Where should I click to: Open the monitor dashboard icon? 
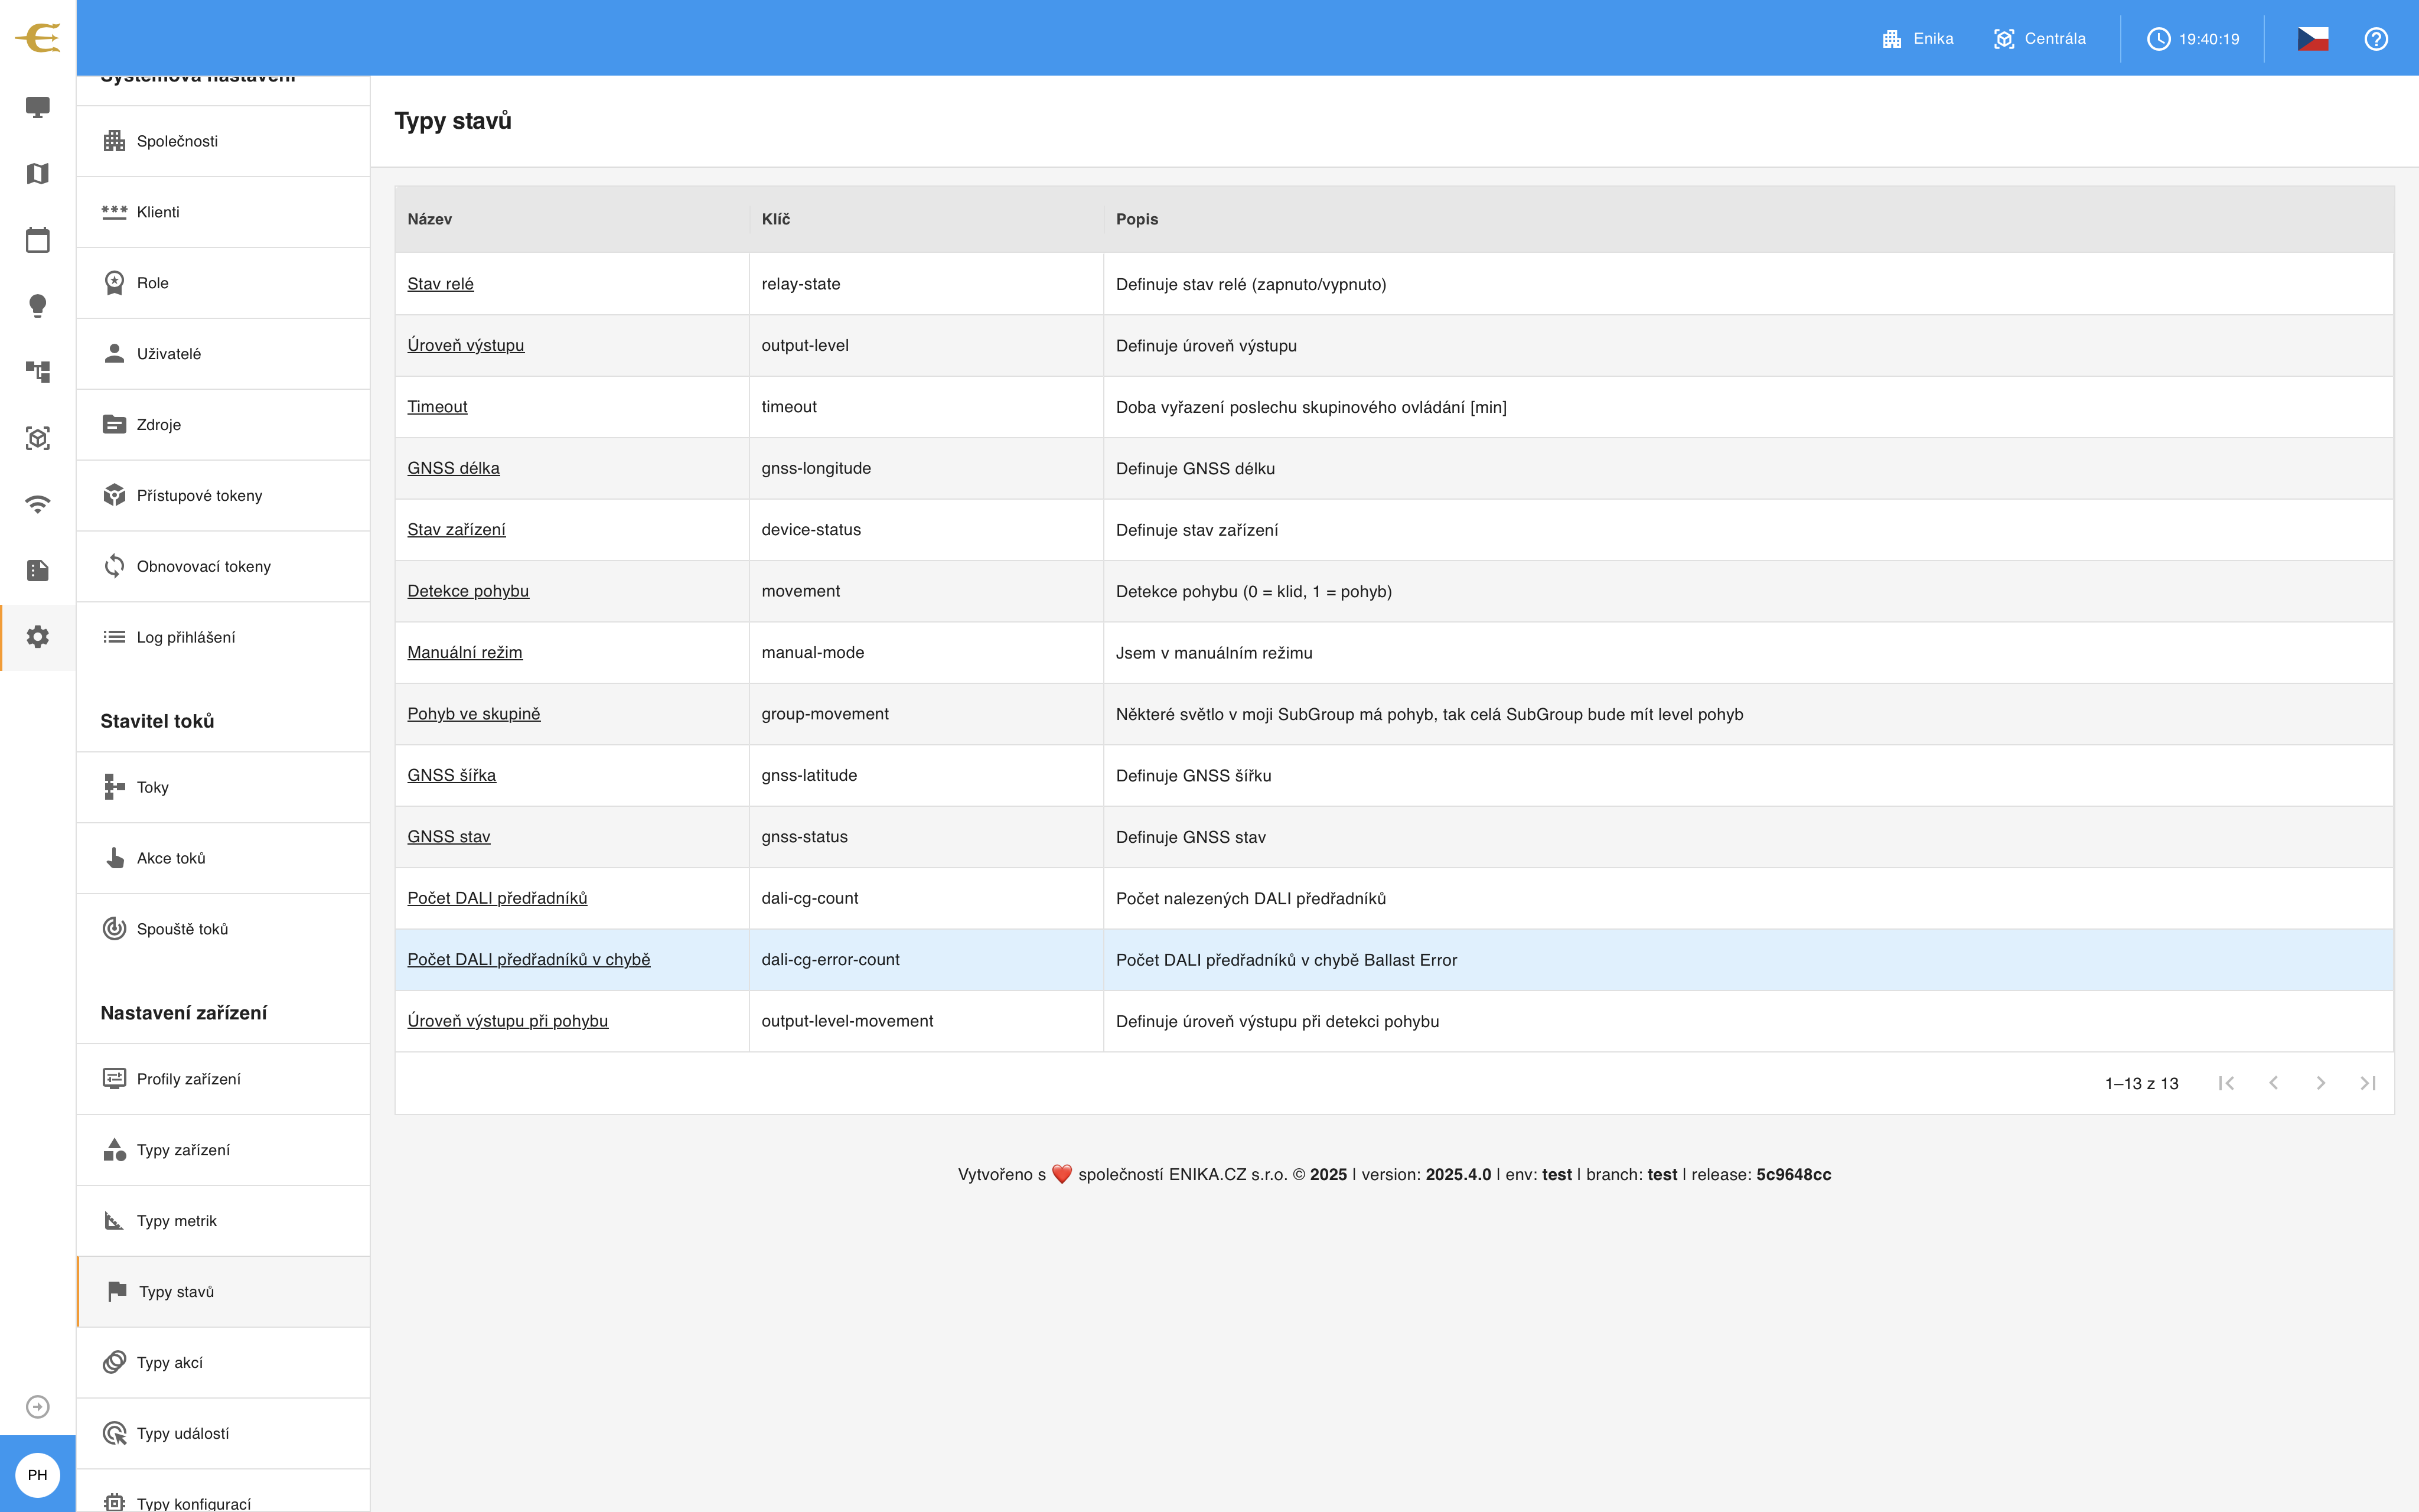point(37,107)
